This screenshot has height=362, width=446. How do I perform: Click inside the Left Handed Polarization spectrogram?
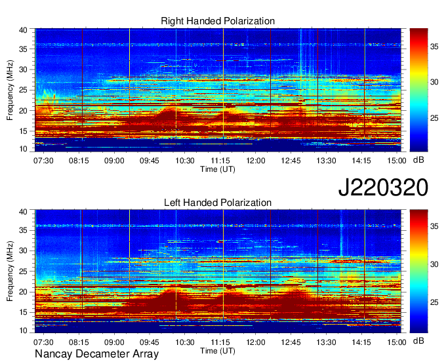[218, 271]
